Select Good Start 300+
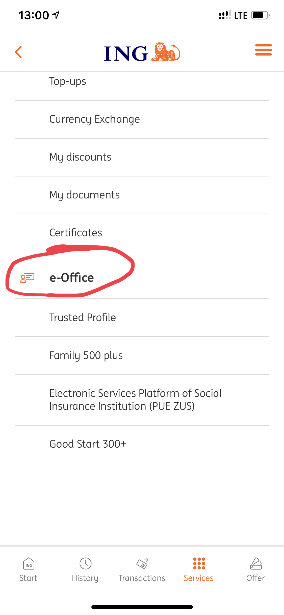 tap(88, 444)
